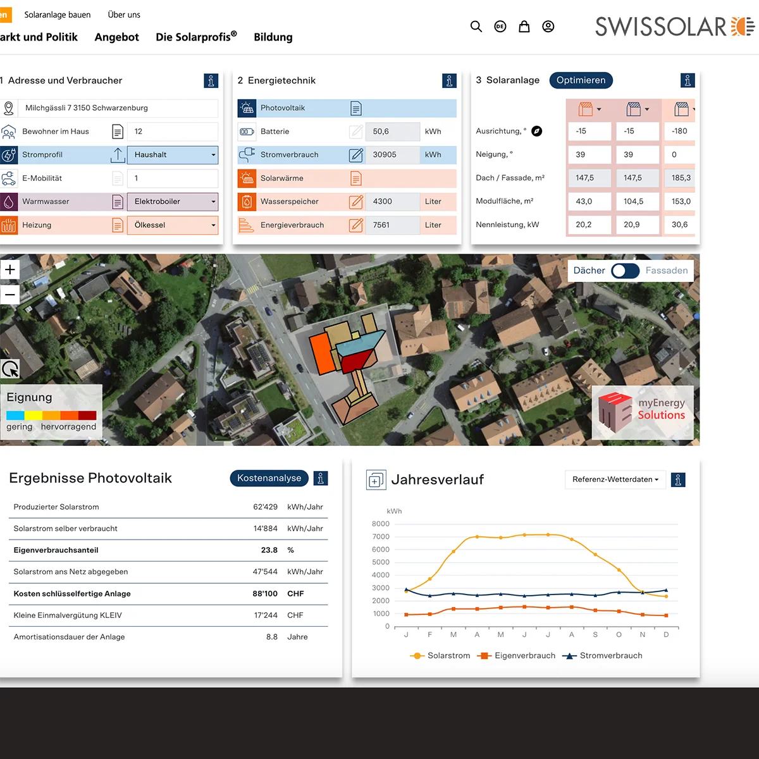Open the Ölkessel Heizung dropdown
The height and width of the screenshot is (759, 759).
(x=173, y=225)
